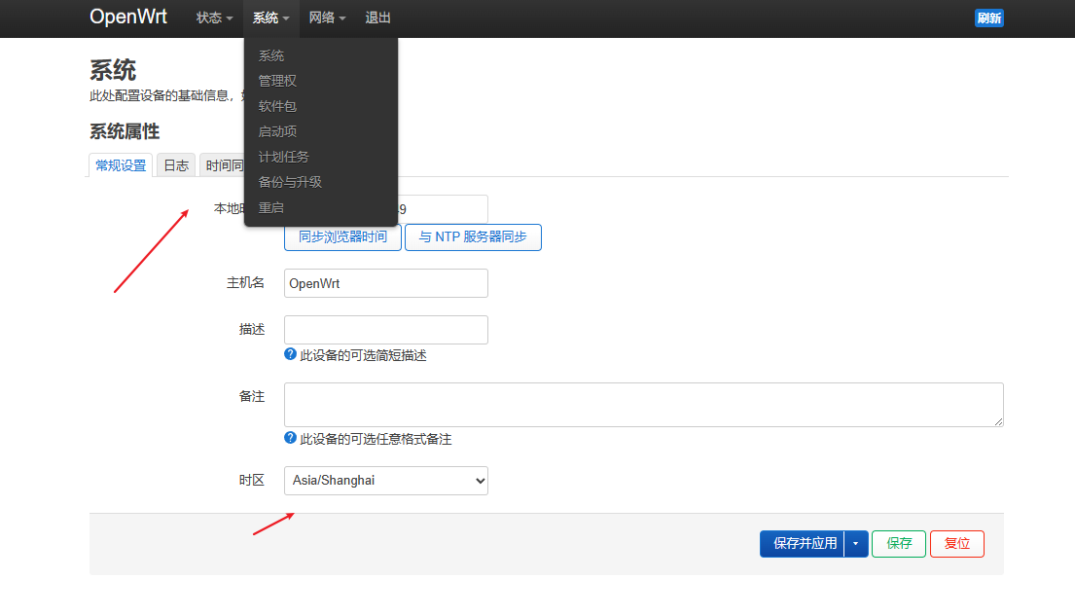Click the blue 刷新 badge
Image resolution: width=1075 pixels, height=616 pixels.
(988, 18)
